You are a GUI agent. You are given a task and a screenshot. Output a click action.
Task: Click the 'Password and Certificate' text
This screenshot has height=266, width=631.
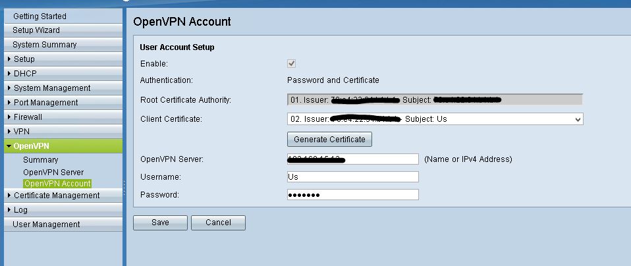333,80
